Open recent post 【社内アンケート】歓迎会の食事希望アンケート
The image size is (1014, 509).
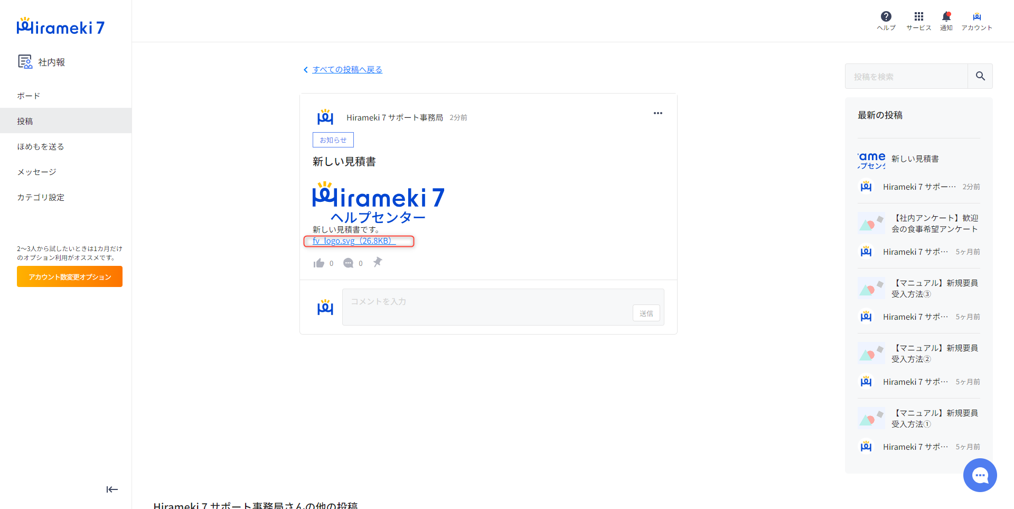point(935,224)
